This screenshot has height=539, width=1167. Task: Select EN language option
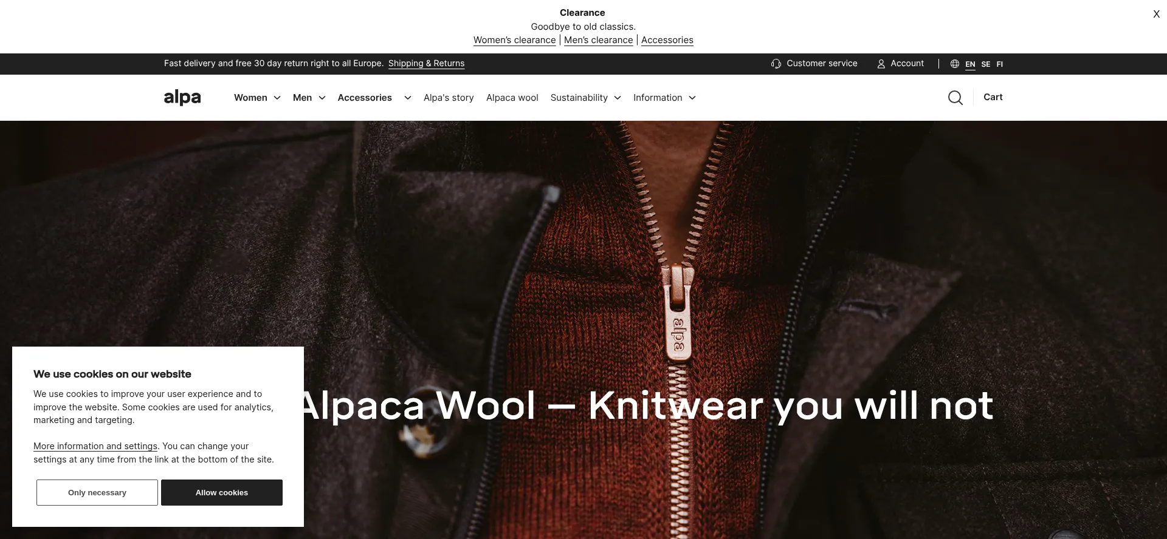970,64
